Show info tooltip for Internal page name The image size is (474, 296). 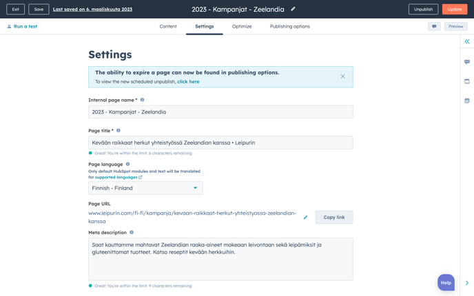pyautogui.click(x=142, y=100)
